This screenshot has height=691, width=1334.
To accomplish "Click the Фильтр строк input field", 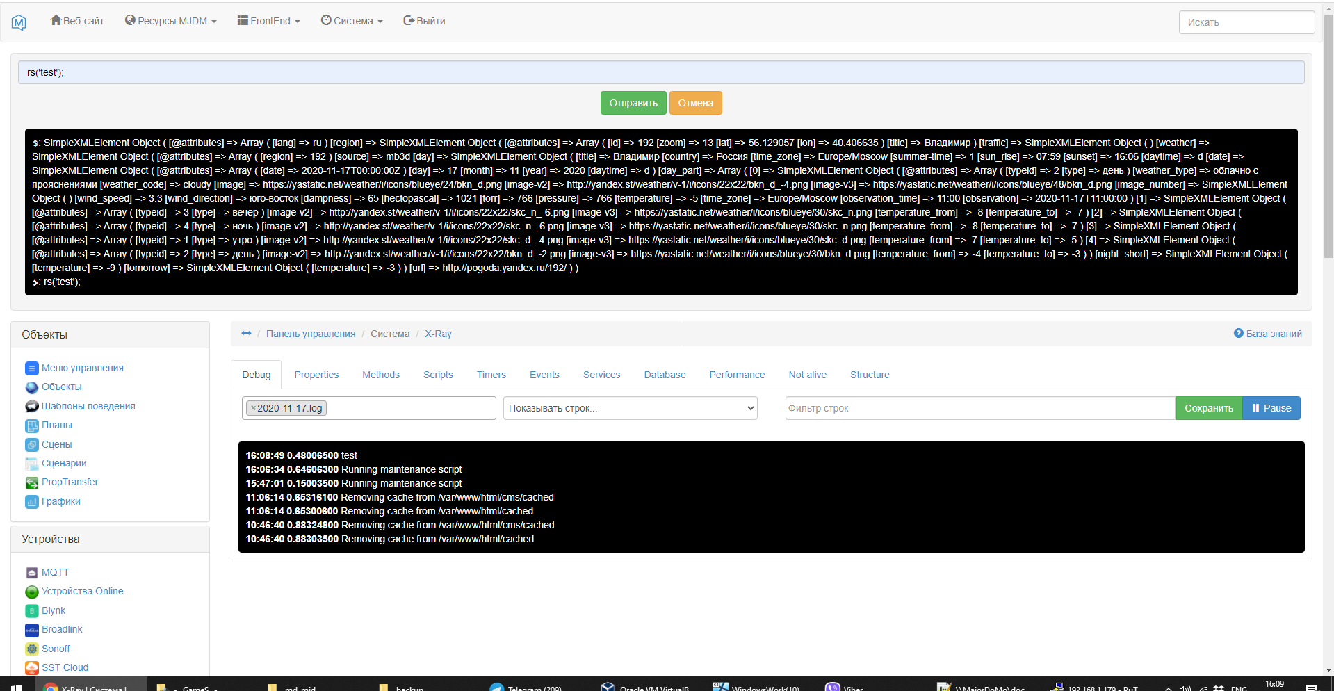I will [980, 408].
